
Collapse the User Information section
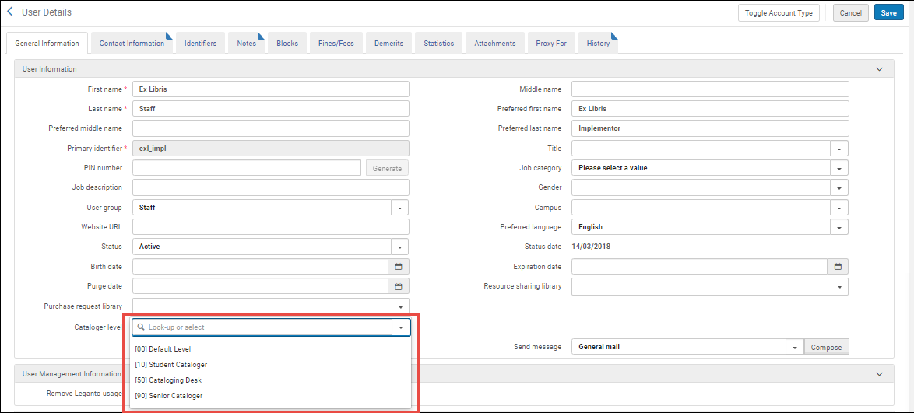880,69
